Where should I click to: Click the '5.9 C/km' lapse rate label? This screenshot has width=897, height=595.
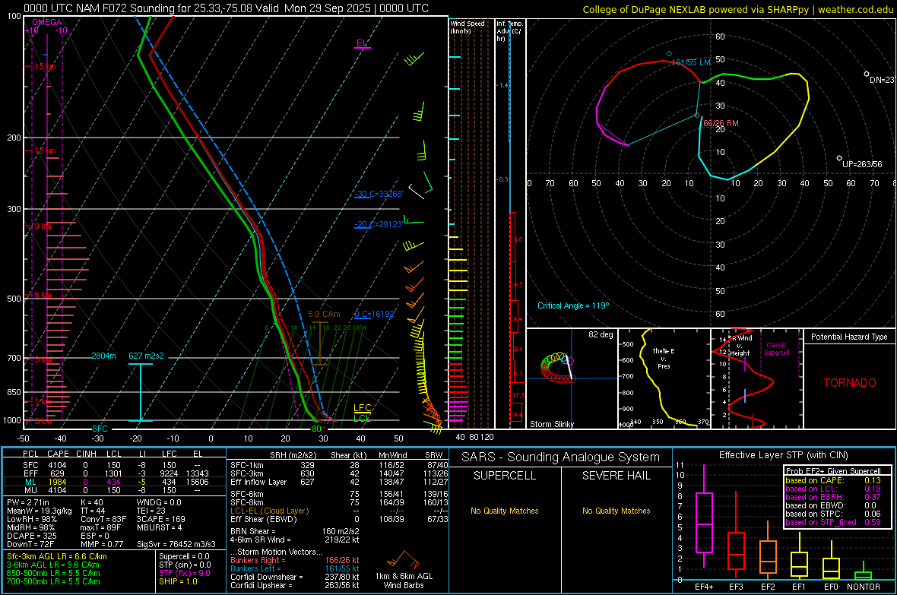tap(324, 314)
